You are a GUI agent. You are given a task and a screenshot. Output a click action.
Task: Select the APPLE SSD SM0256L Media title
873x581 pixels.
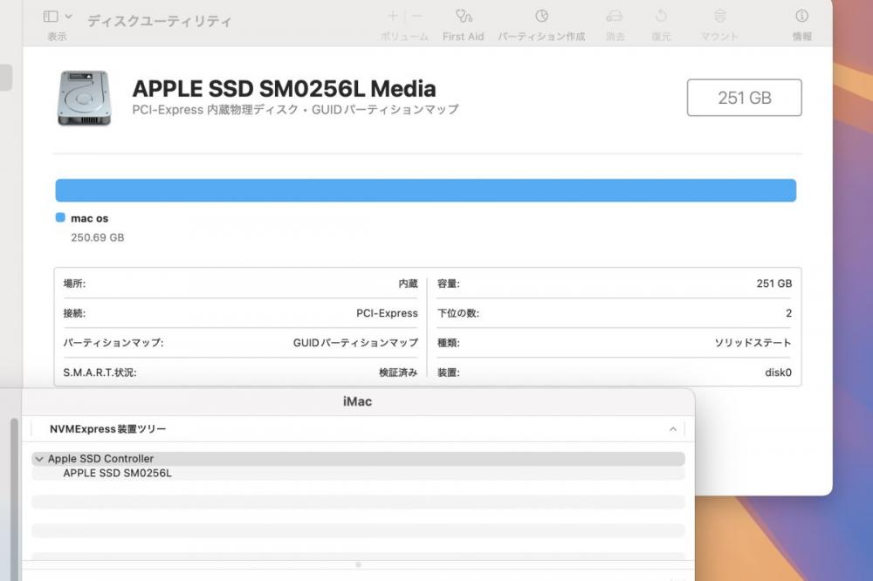tap(284, 89)
